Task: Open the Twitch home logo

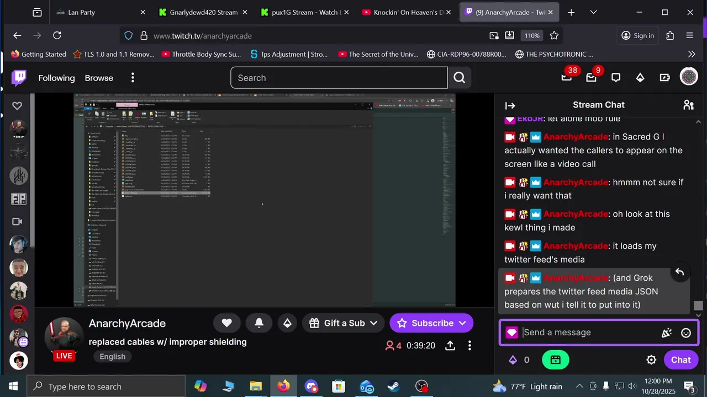Action: [x=19, y=78]
